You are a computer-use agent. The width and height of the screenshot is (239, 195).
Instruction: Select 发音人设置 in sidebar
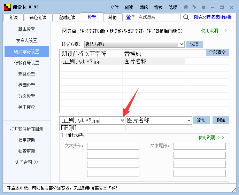point(27,40)
